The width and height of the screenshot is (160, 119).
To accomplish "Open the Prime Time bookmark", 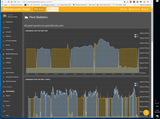I will 35,5.
